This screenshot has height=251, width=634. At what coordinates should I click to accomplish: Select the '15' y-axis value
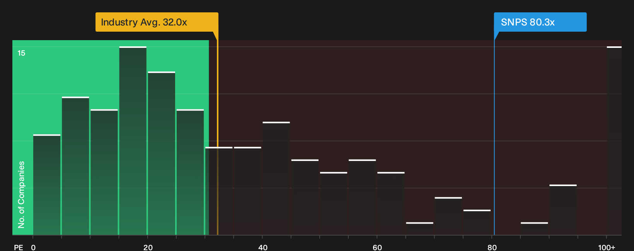point(21,53)
